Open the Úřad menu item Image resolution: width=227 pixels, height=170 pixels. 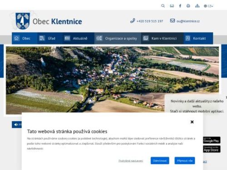point(50,38)
